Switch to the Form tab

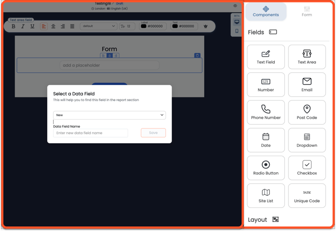coord(306,11)
